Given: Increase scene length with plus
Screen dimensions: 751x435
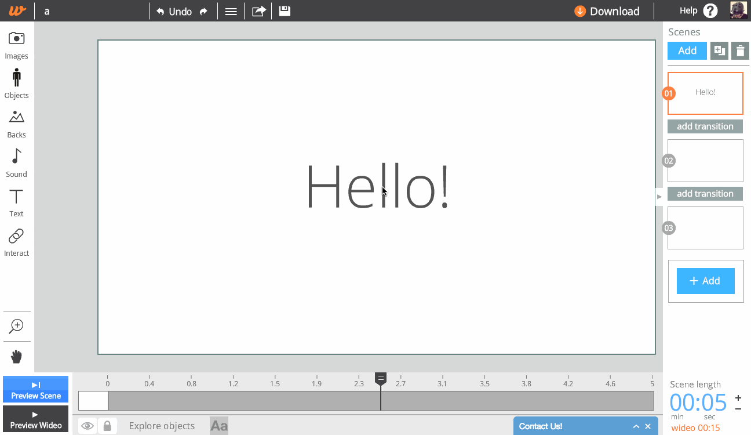Looking at the screenshot, I should point(738,398).
